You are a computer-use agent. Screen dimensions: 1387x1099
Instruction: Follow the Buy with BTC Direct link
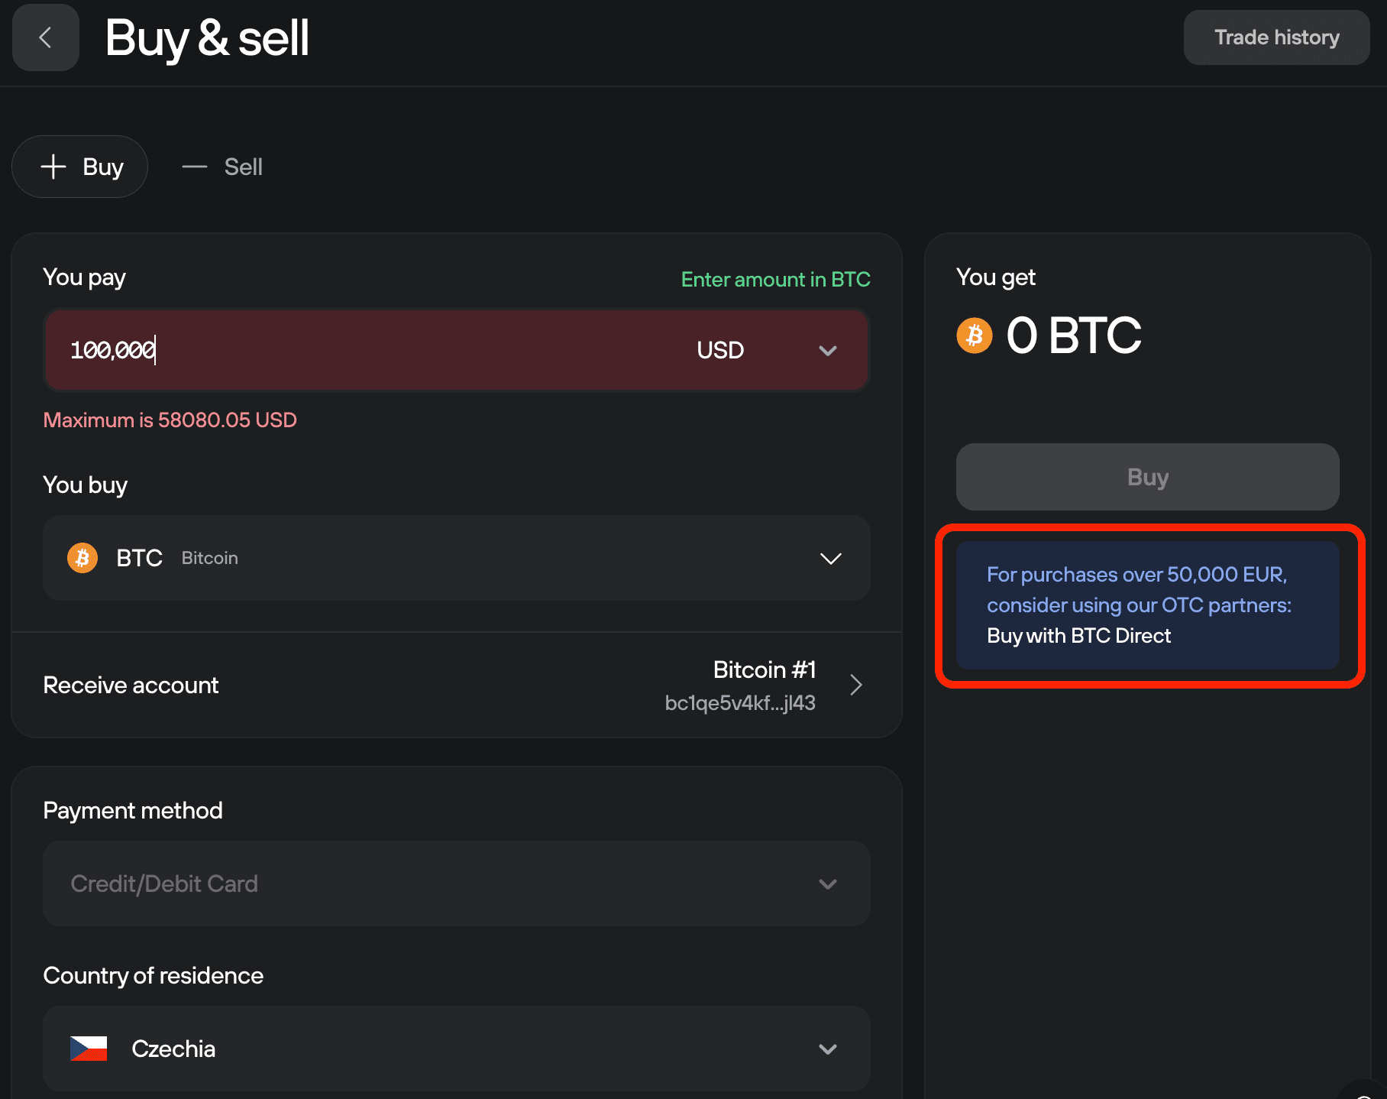tap(1078, 636)
